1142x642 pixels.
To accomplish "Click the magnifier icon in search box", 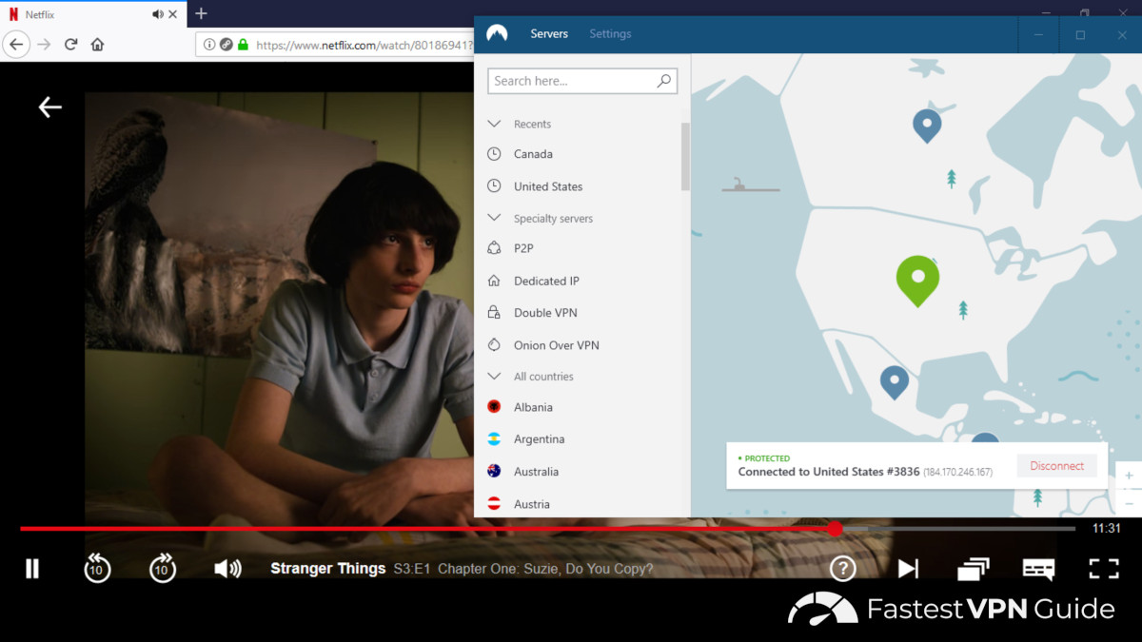I will click(664, 81).
